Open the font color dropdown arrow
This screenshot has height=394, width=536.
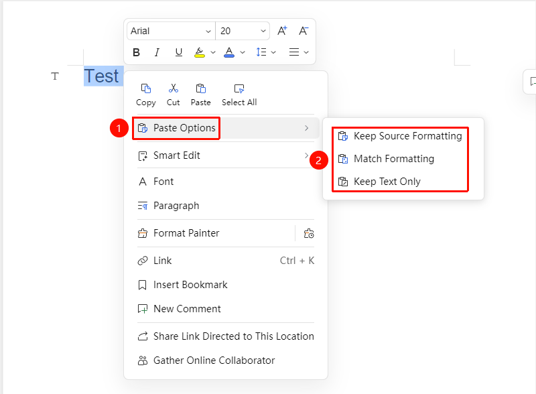tap(243, 52)
